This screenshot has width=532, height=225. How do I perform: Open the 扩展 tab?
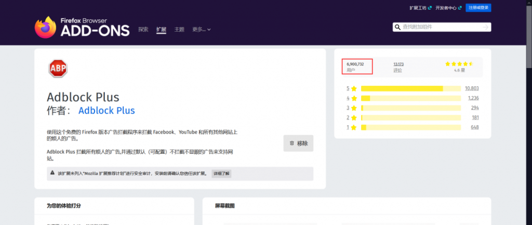(x=161, y=30)
